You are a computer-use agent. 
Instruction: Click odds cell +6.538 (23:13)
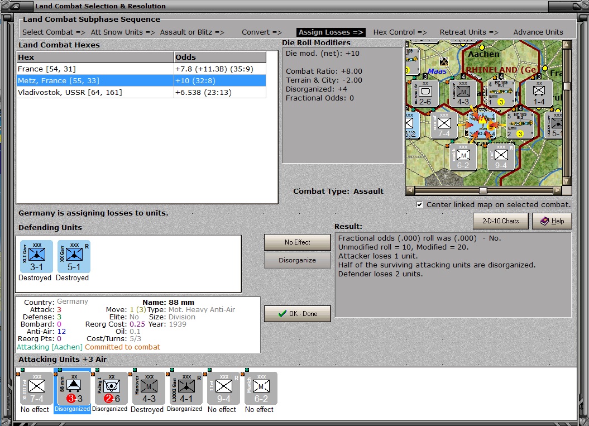click(x=220, y=93)
